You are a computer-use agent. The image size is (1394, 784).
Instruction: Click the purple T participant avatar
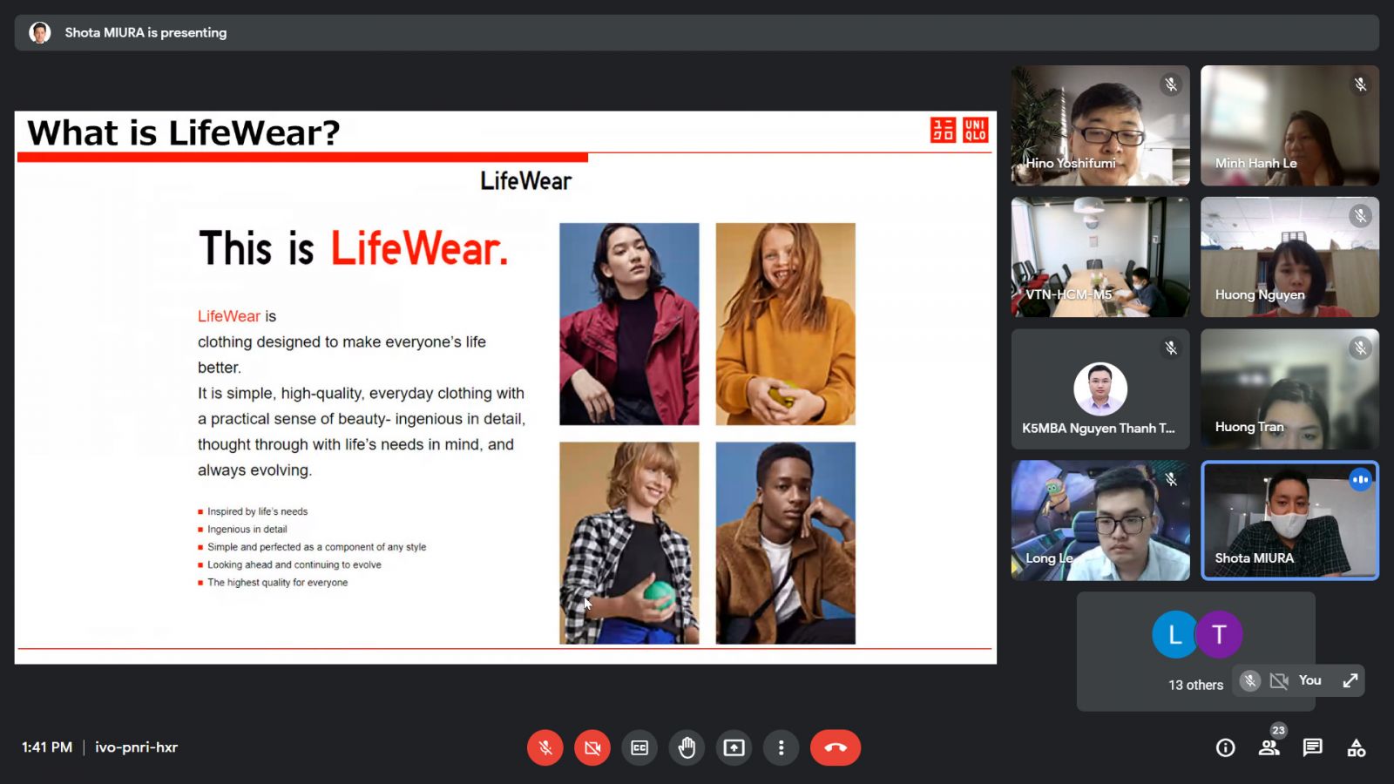[1219, 634]
